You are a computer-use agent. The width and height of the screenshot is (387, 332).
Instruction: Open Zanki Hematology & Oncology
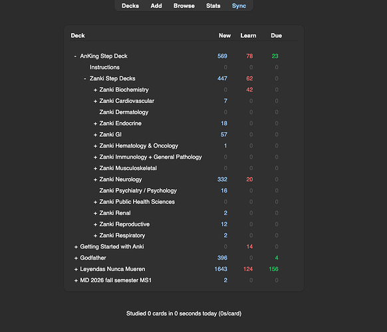click(139, 146)
